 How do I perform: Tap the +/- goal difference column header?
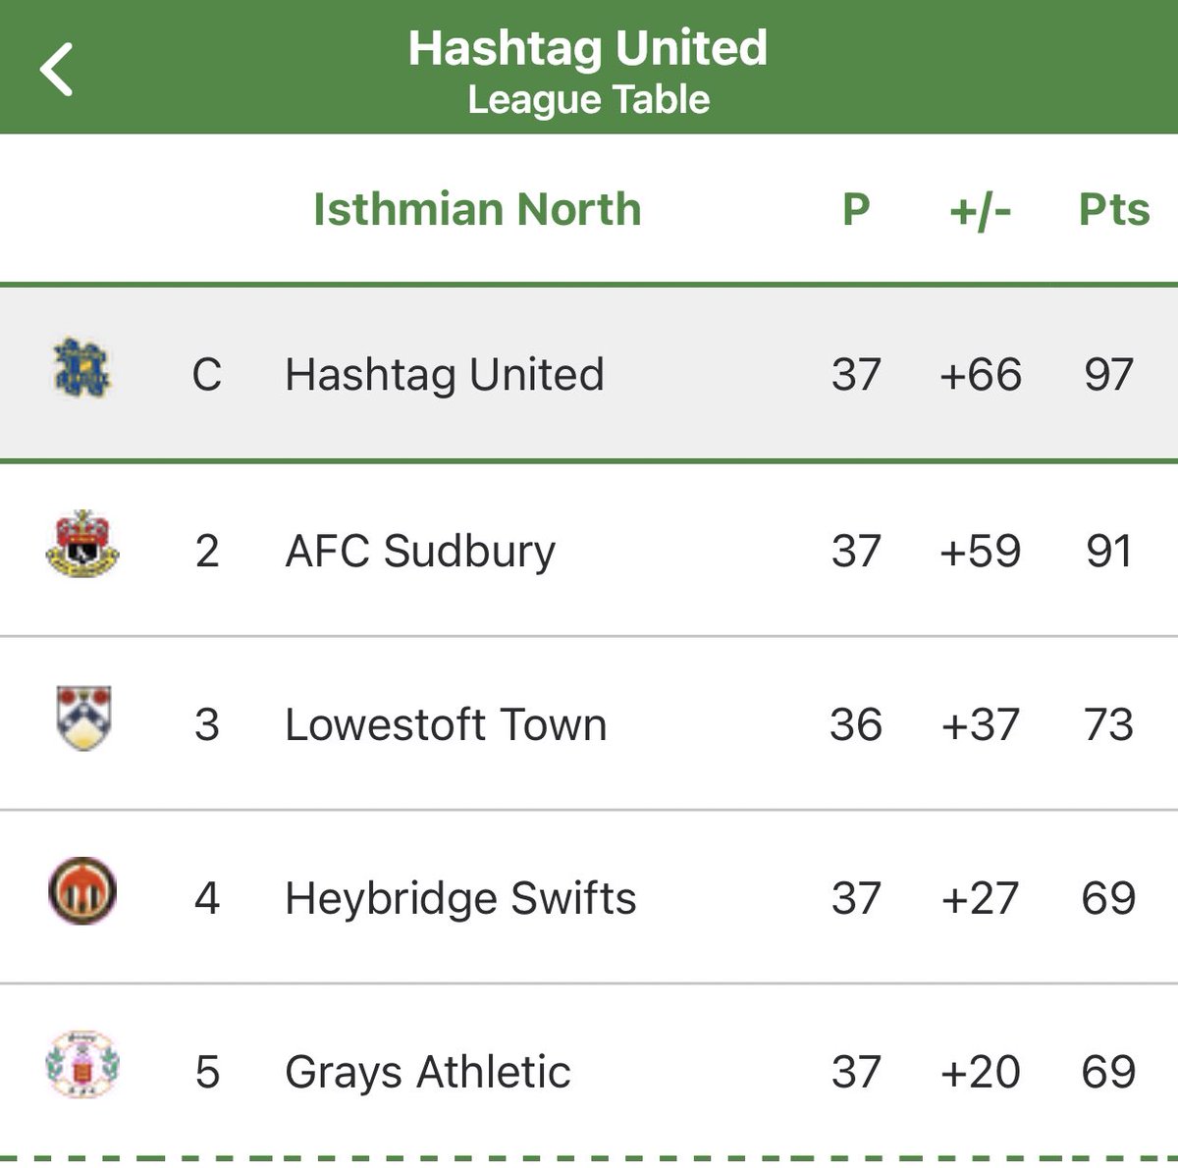click(x=980, y=210)
